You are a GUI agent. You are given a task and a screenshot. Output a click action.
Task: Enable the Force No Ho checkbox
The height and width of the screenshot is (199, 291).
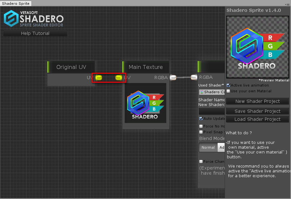click(x=201, y=126)
